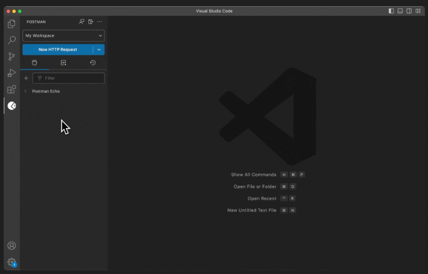Open the Manage gear icon
Viewport: 428px width, 274px height.
point(12,262)
